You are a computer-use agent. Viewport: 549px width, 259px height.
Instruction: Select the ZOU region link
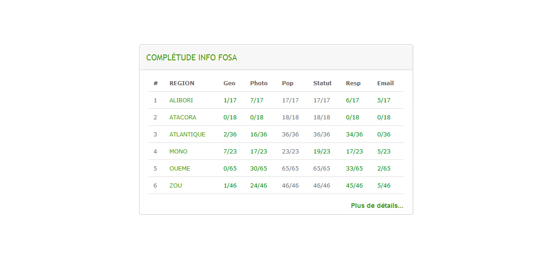[176, 185]
